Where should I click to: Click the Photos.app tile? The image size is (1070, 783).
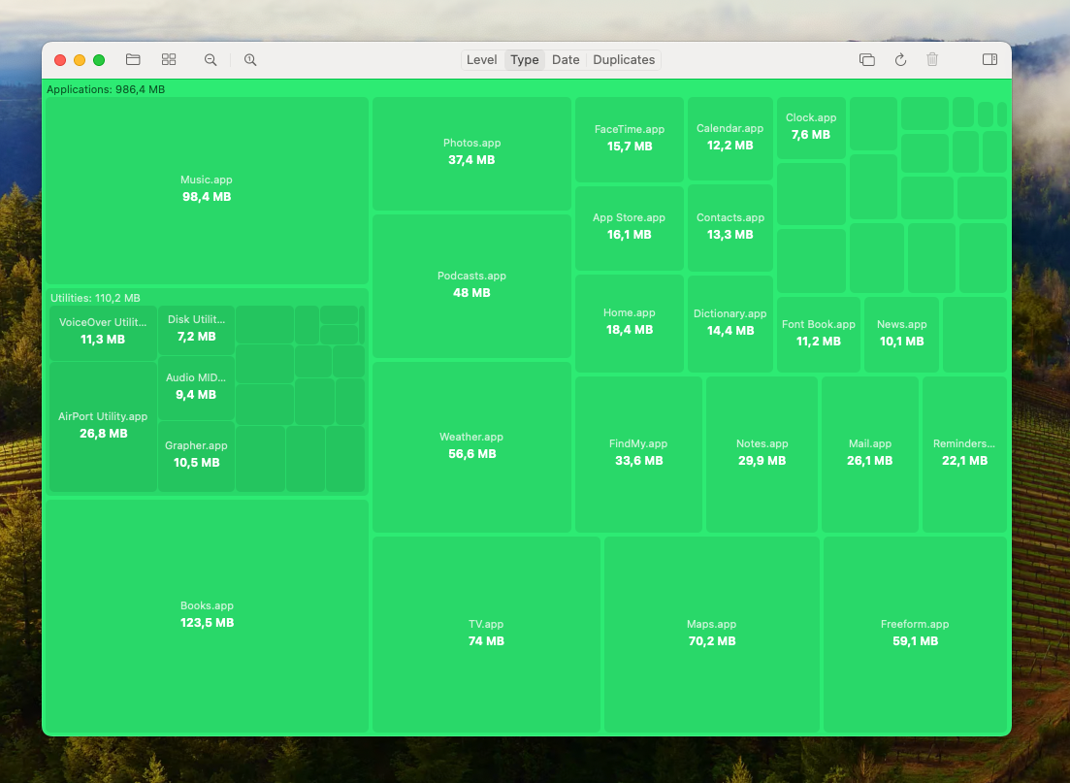pyautogui.click(x=471, y=153)
